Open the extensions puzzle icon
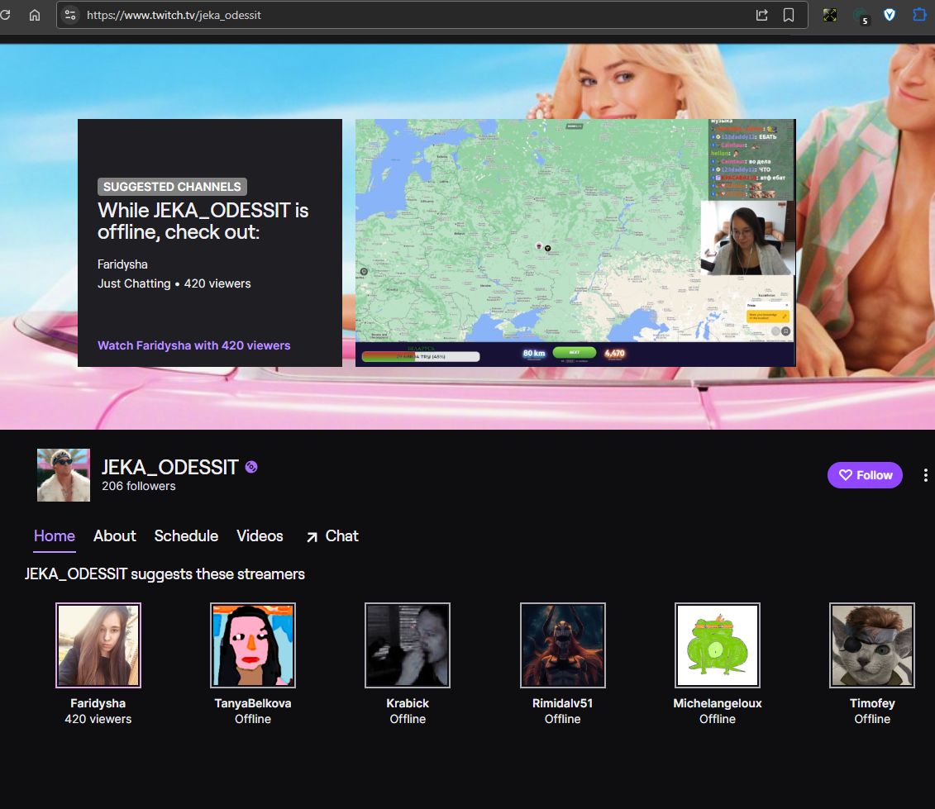 pos(919,15)
